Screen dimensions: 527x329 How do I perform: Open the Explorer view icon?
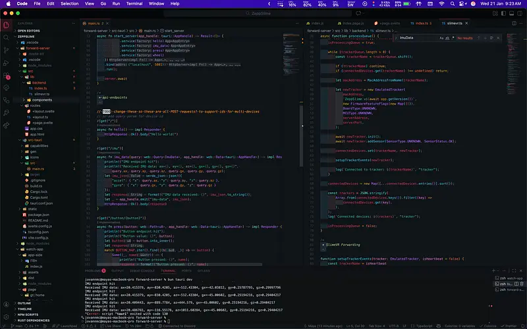point(6,26)
